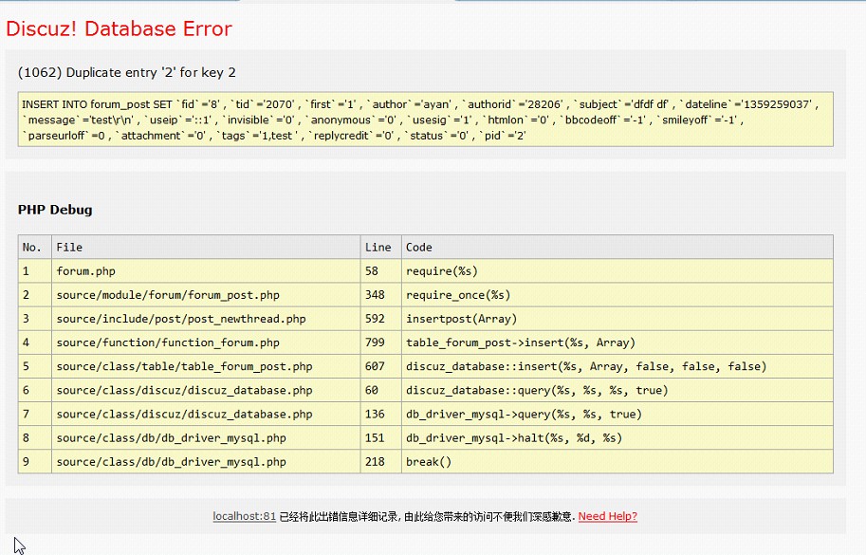This screenshot has height=555, width=866.
Task: Select source/function/function_forum.php cell
Action: pos(206,342)
